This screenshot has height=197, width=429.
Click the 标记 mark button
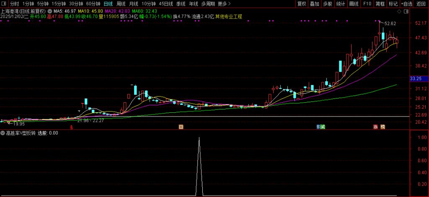click(x=393, y=4)
